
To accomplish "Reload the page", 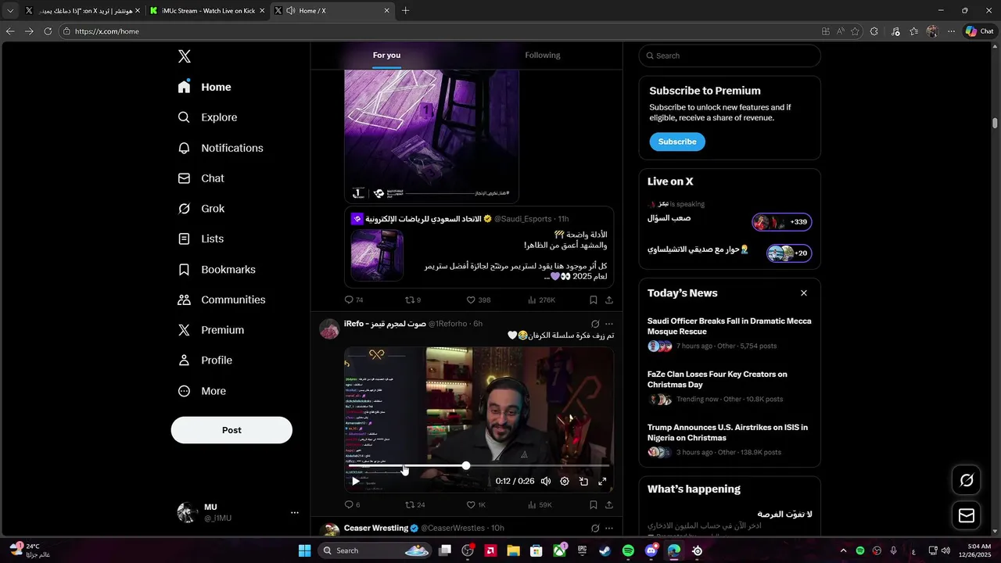I will point(48,31).
